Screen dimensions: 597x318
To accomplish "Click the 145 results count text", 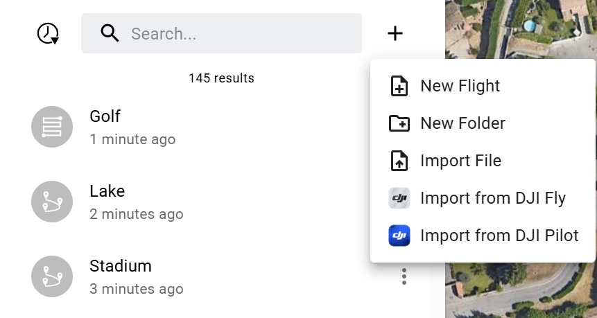I will [221, 78].
